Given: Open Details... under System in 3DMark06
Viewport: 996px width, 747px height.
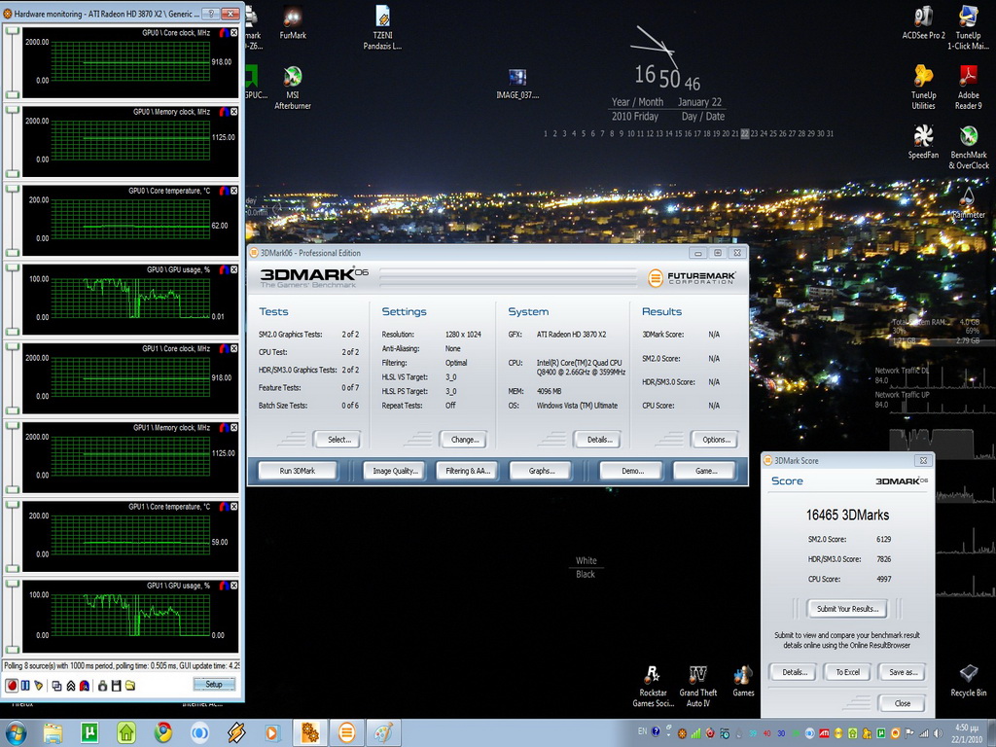Looking at the screenshot, I should coord(598,440).
